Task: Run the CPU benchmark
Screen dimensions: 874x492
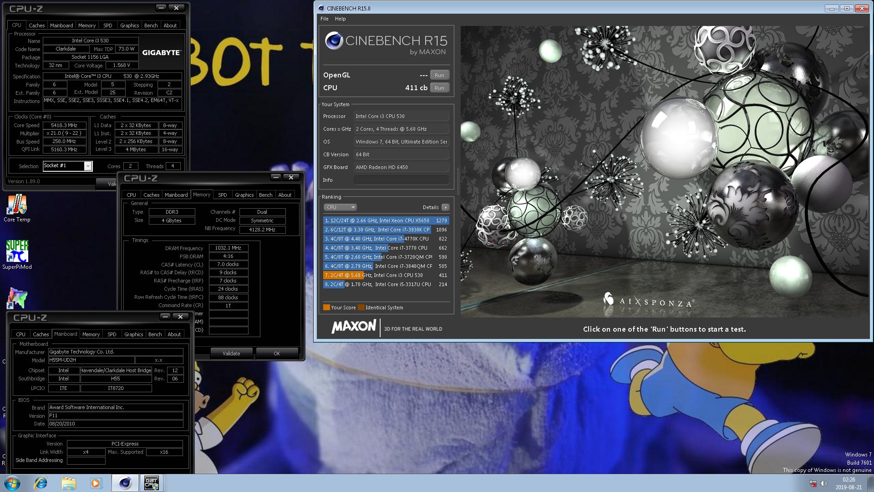Action: [439, 88]
